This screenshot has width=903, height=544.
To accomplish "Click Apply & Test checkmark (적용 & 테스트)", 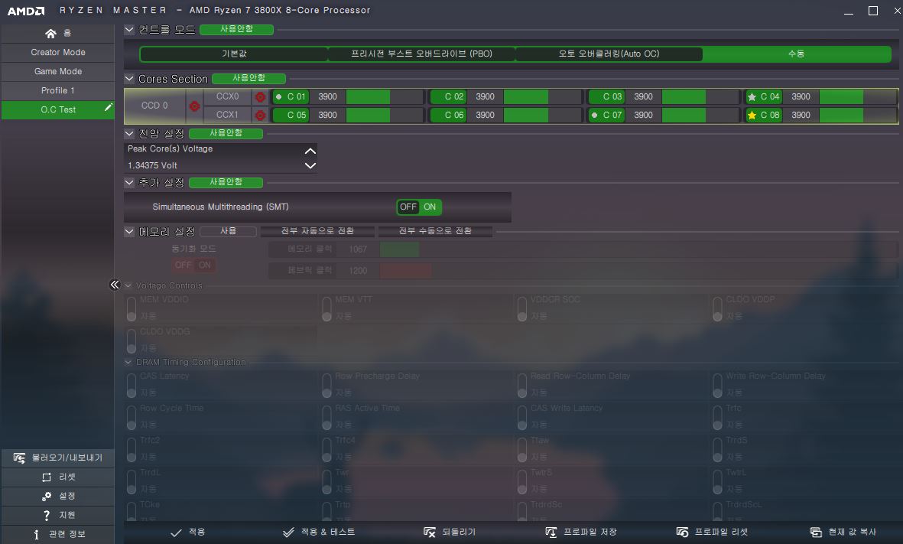I will (x=288, y=533).
